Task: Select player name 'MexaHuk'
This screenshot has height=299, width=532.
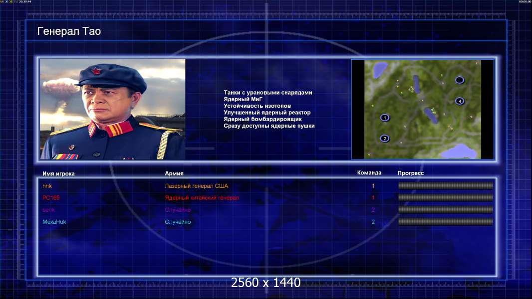Action: pyautogui.click(x=54, y=222)
